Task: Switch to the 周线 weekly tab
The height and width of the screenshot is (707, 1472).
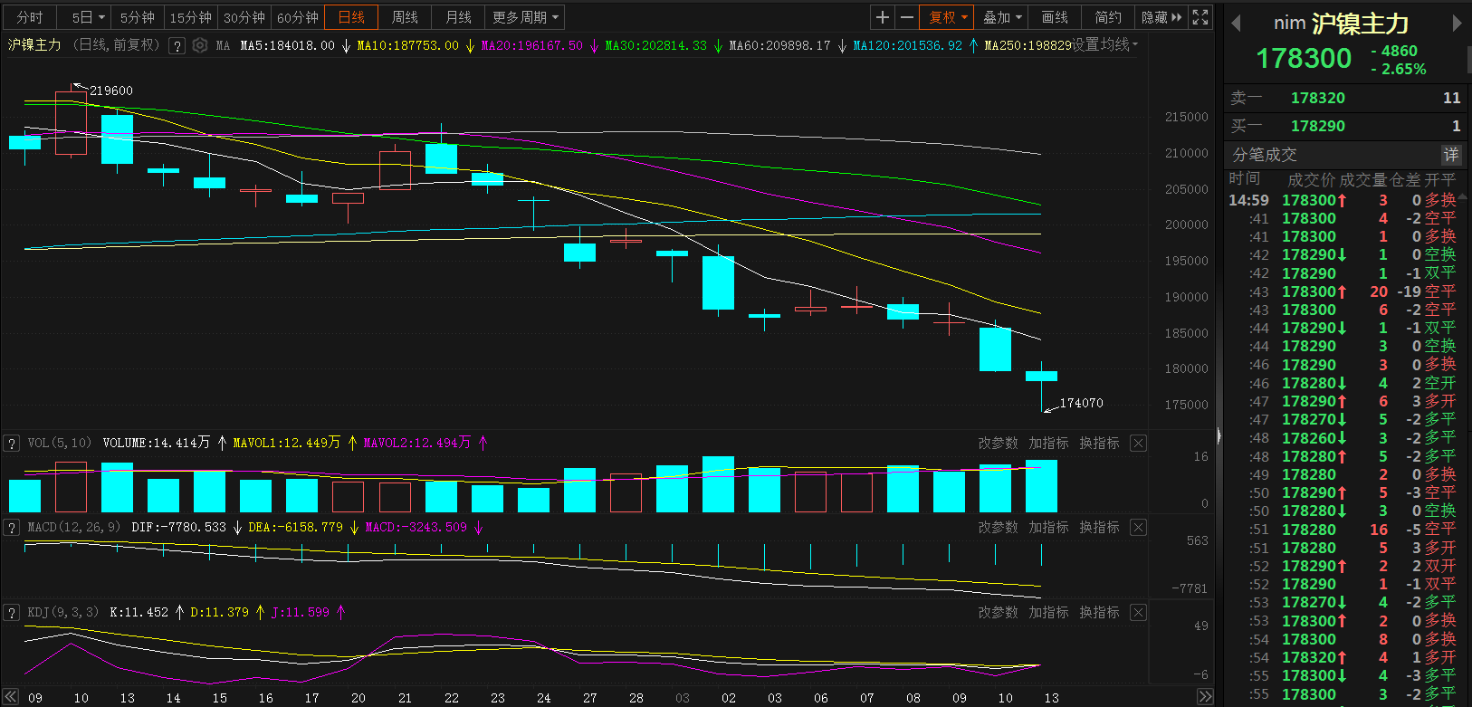Action: click(405, 17)
